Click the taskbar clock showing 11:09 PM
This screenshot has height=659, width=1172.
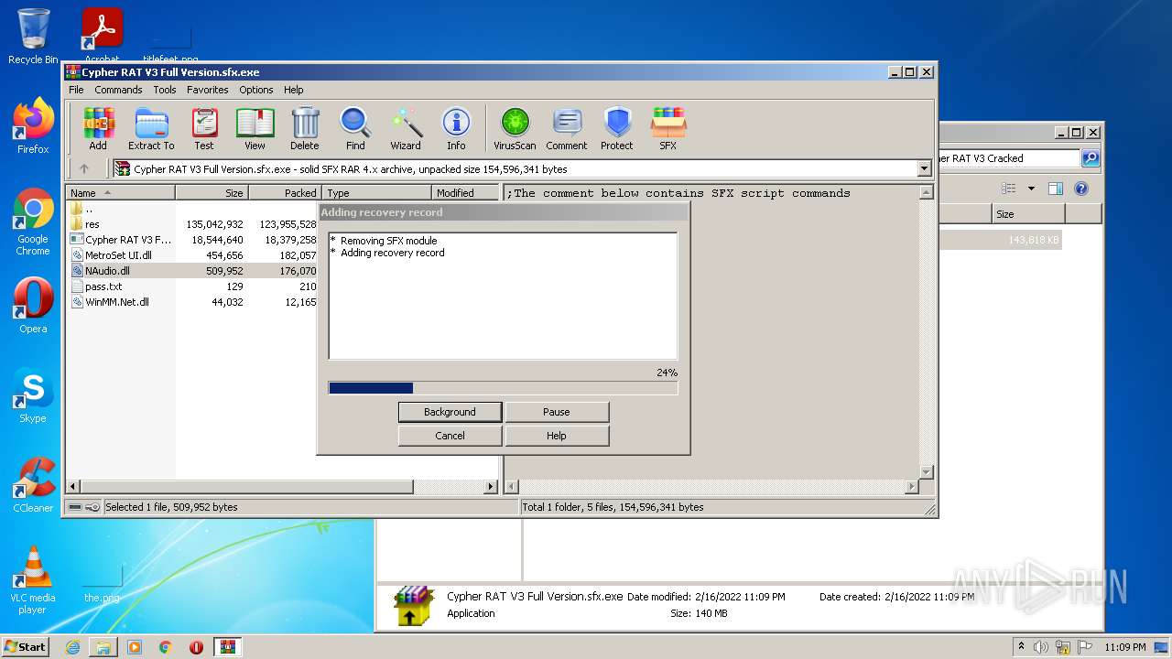(1124, 647)
